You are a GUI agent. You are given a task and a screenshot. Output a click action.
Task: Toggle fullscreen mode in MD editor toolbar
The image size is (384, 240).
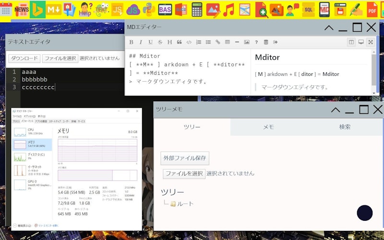pyautogui.click(x=371, y=42)
